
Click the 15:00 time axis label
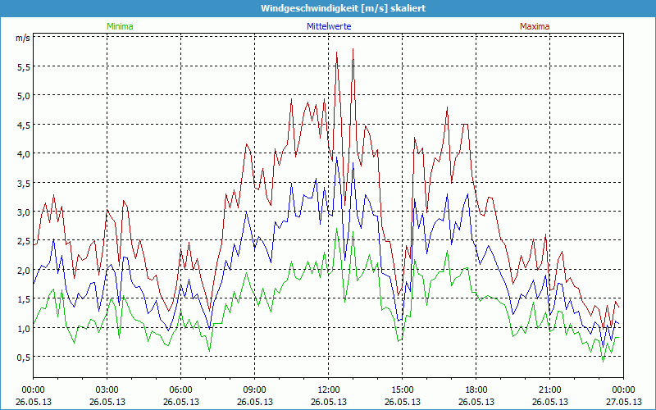pyautogui.click(x=403, y=390)
